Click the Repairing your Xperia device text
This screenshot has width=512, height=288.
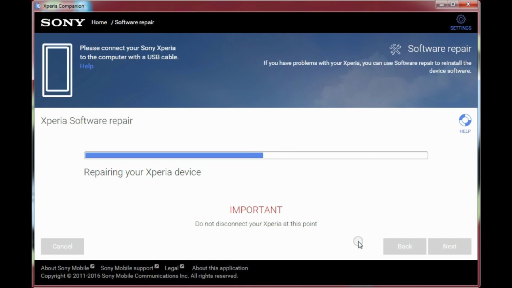point(142,172)
